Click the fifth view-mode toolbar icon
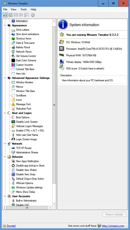The width and height of the screenshot is (130, 230). (26, 15)
